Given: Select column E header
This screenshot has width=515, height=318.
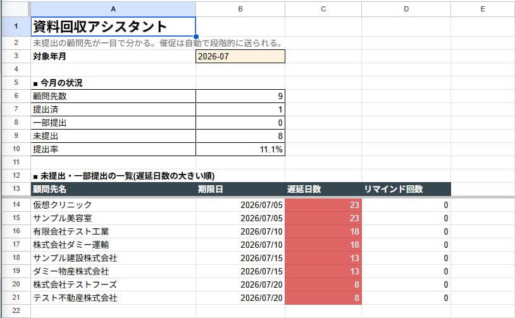Looking at the screenshot, I should click(483, 9).
